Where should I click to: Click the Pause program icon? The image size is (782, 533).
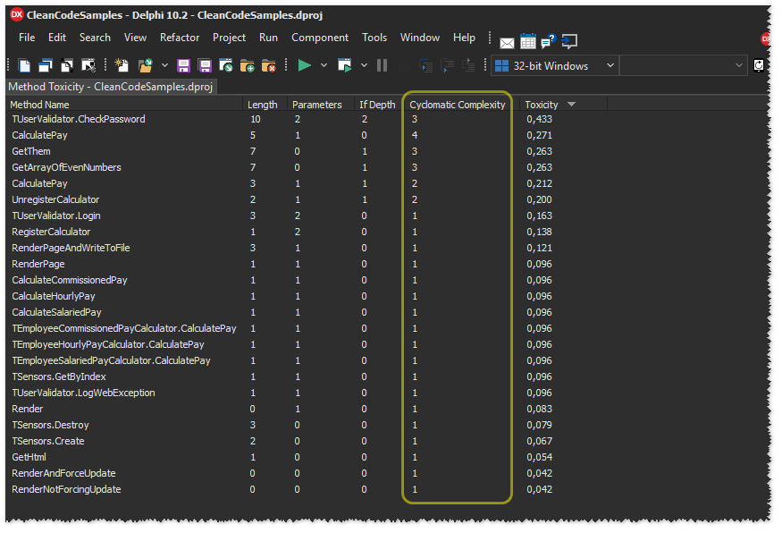pyautogui.click(x=382, y=65)
